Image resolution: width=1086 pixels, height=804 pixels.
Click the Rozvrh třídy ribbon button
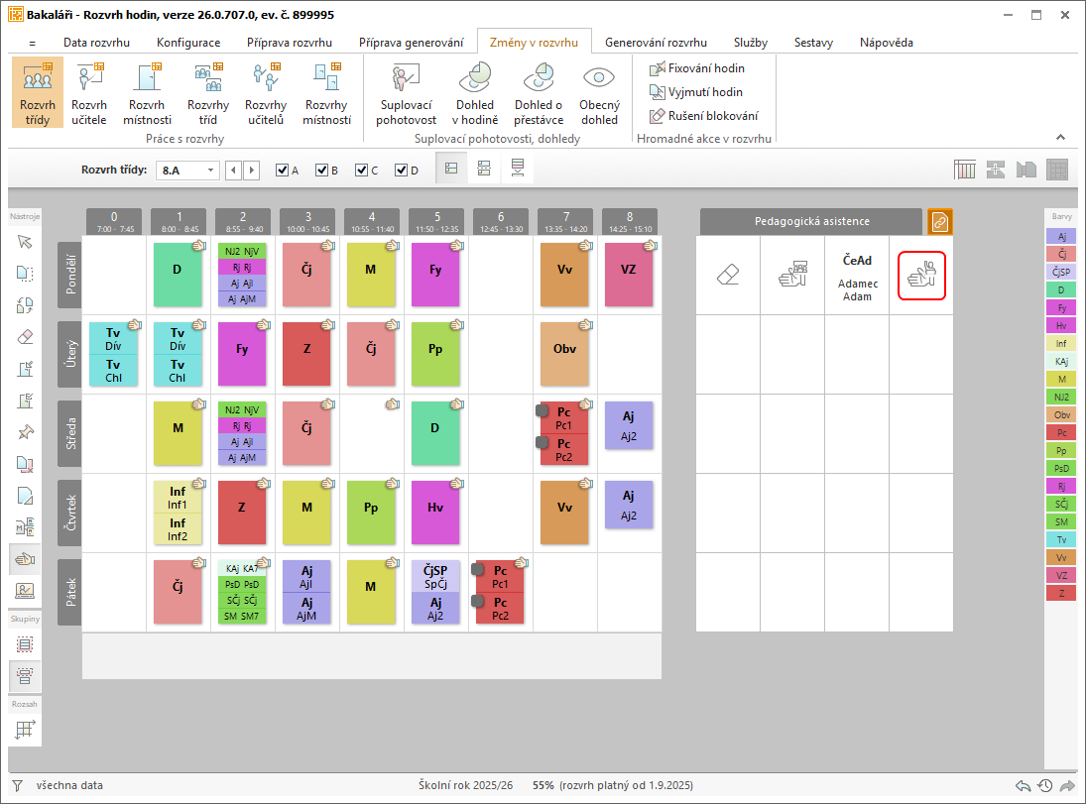pos(38,93)
